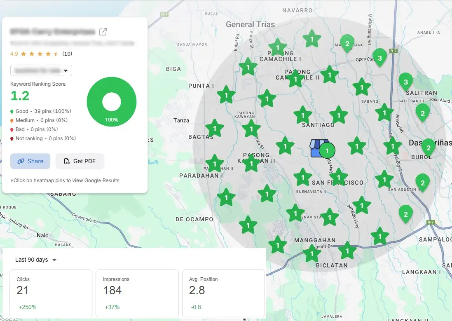Viewport: 452px width, 321px height.
Task: Select the Avg. Position metric card
Action: [x=223, y=293]
